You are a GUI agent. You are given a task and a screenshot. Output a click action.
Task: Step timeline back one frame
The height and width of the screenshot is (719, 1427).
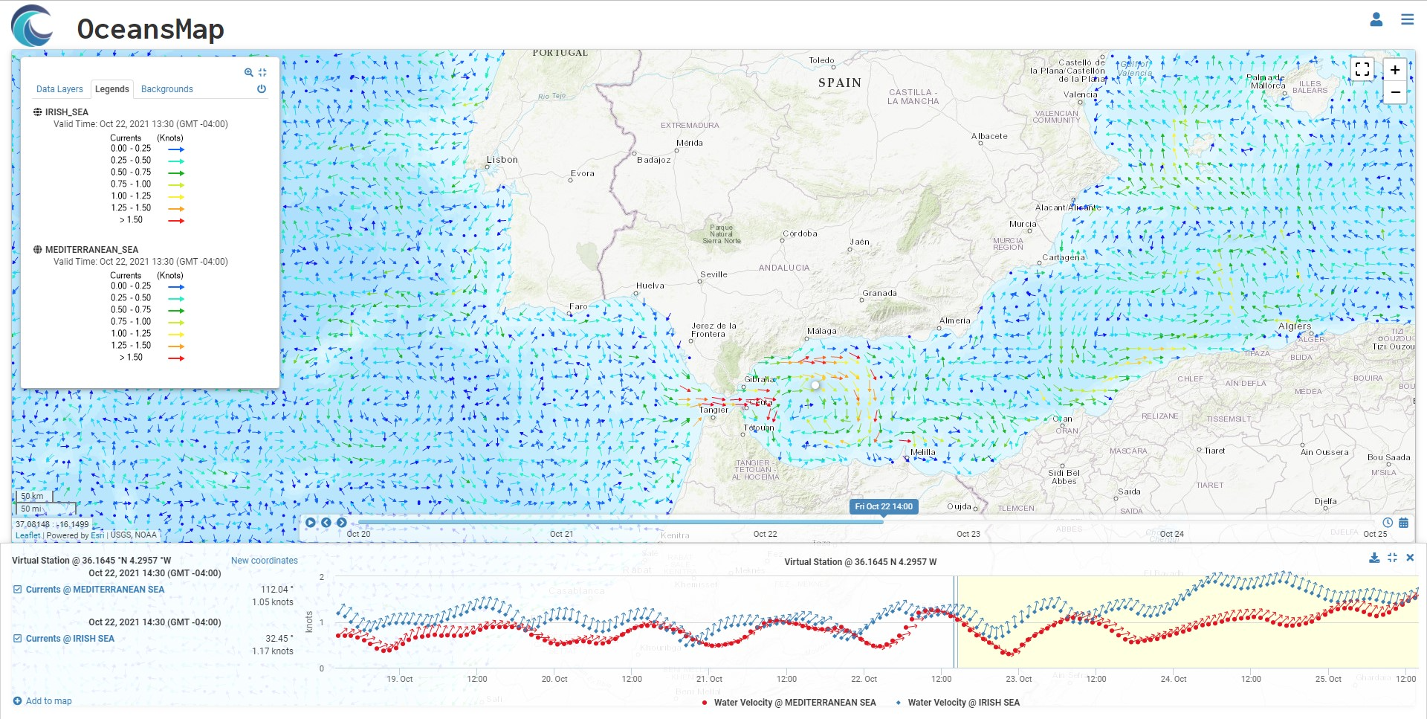(x=326, y=523)
